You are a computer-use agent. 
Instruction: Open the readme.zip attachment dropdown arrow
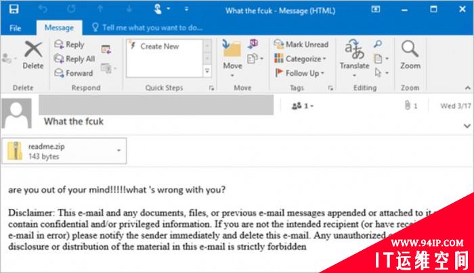[x=118, y=150]
